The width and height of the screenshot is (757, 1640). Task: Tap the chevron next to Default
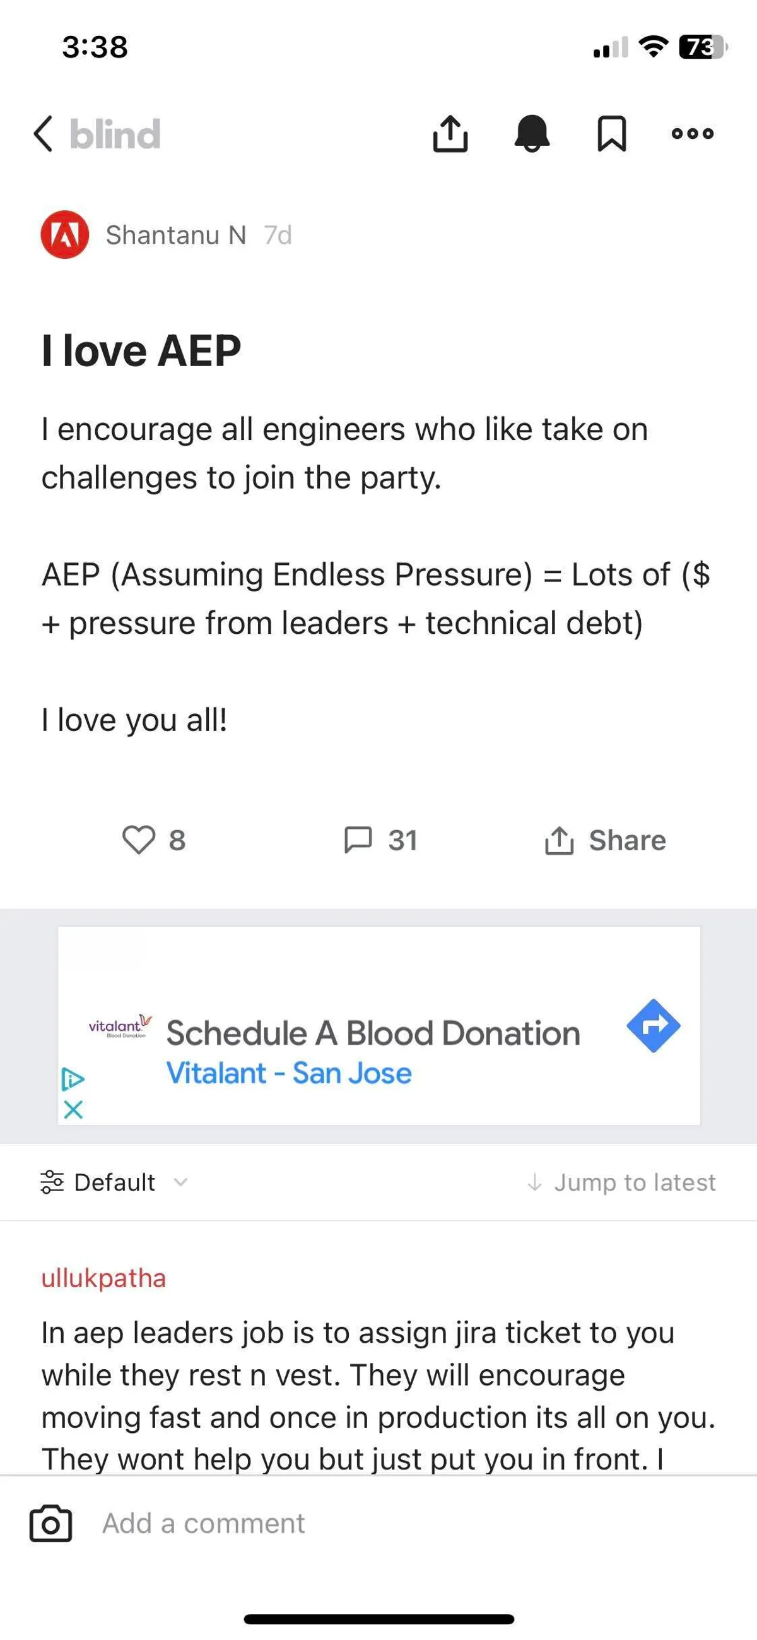click(180, 1182)
